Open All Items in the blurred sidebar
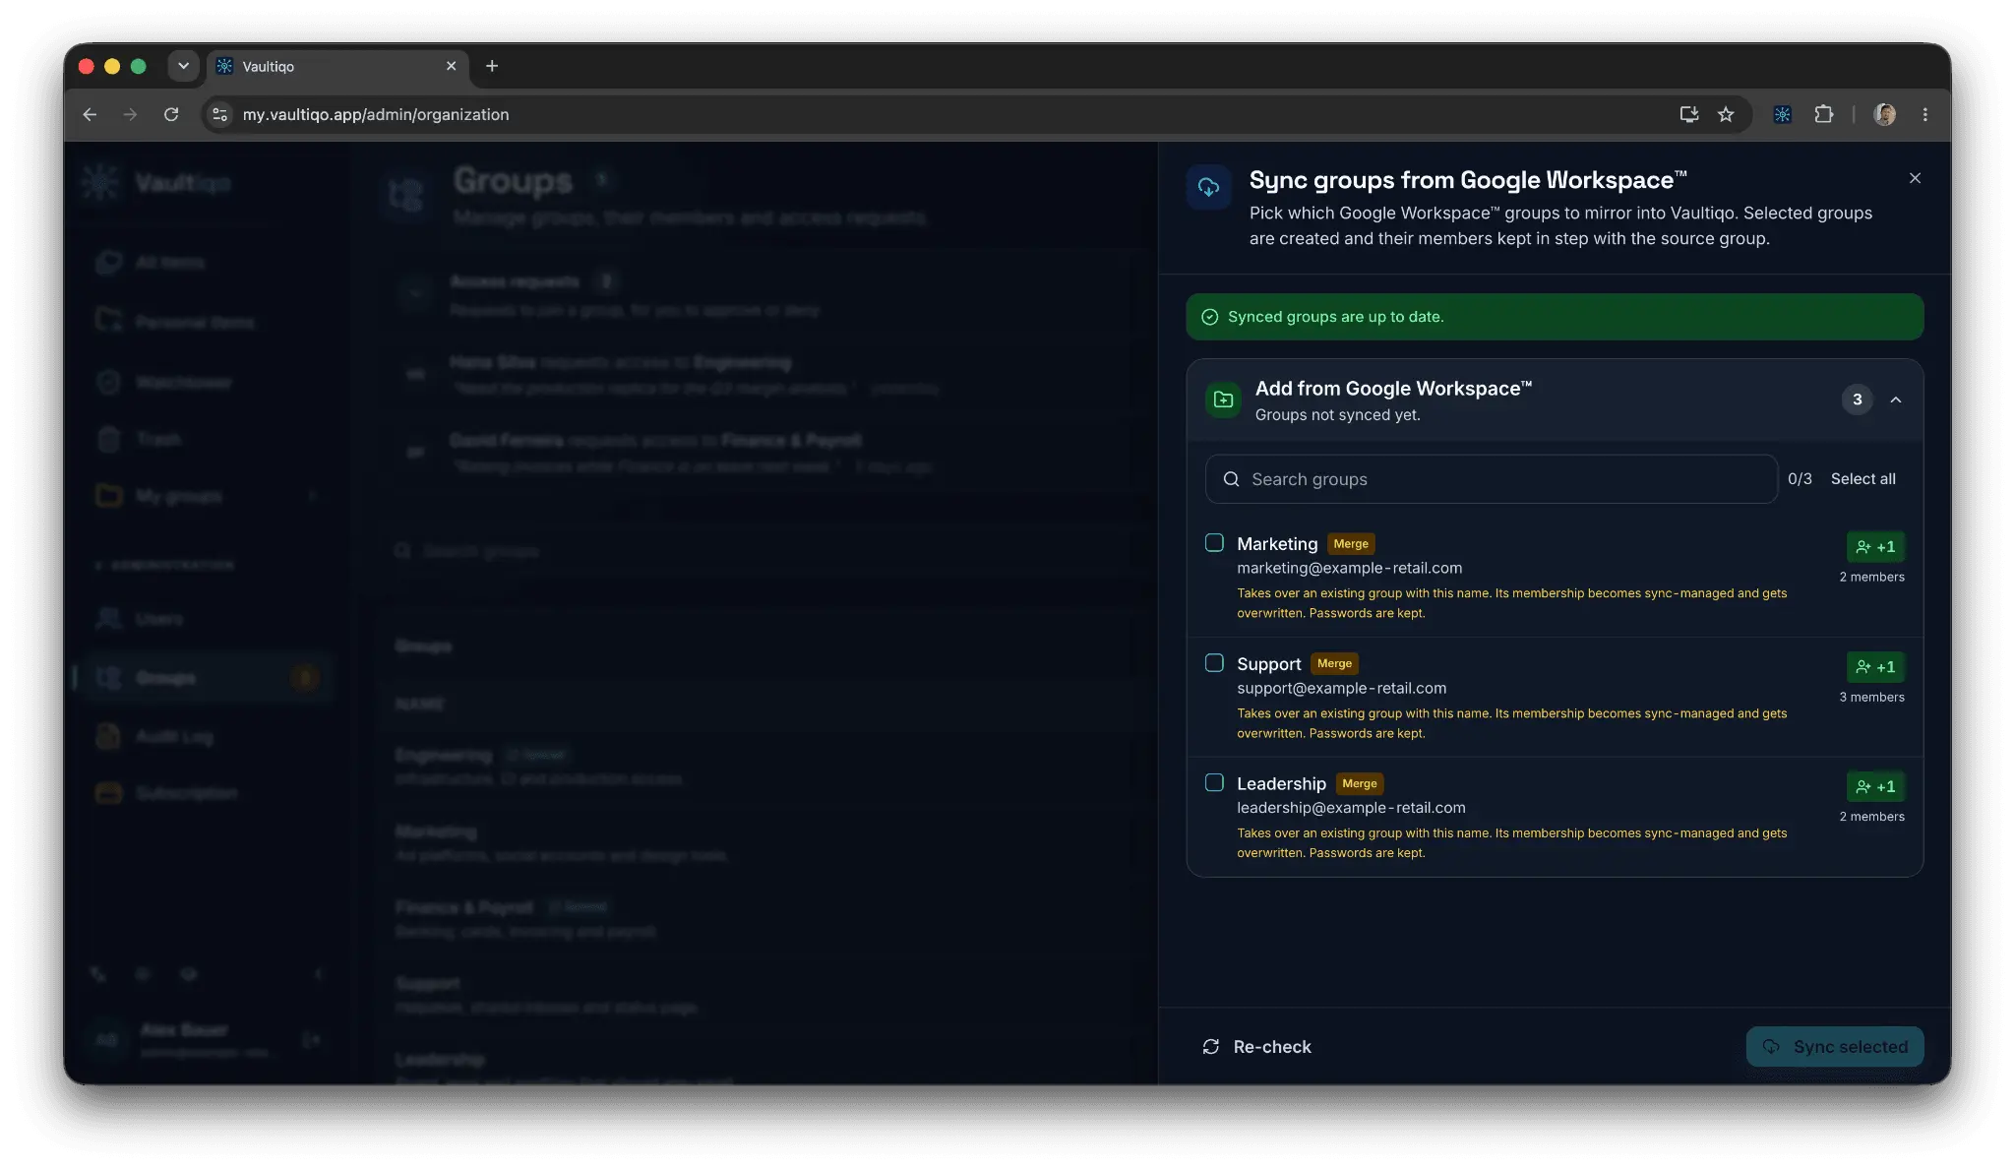 click(x=170, y=263)
